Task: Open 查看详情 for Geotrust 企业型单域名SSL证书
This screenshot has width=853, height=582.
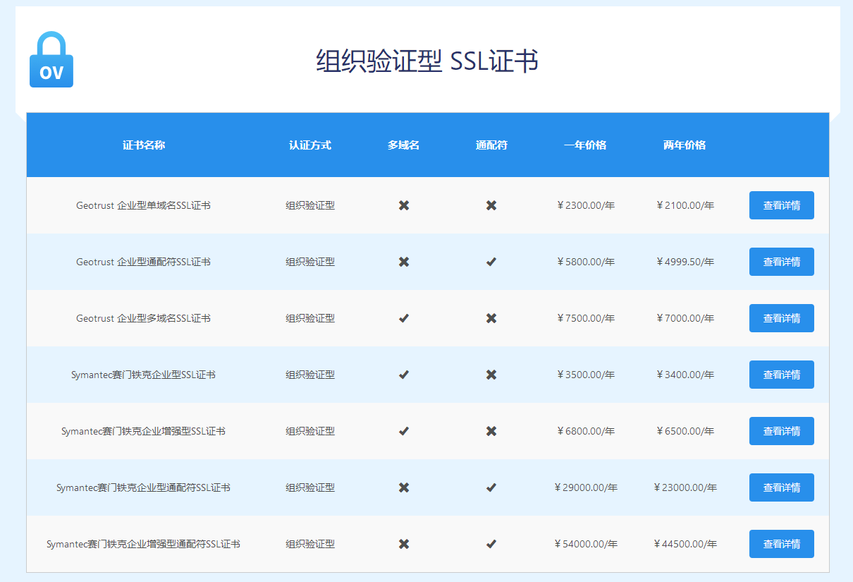Action: pos(782,205)
